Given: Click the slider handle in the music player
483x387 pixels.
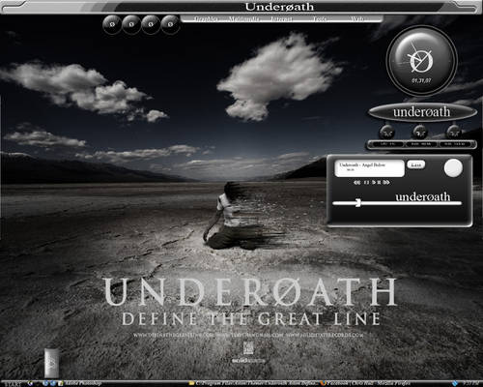Looking at the screenshot, I should (358, 203).
